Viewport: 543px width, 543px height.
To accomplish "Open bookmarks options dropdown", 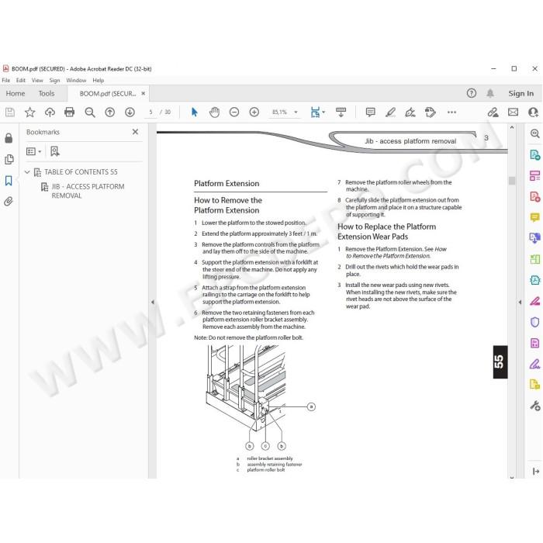I will (33, 151).
